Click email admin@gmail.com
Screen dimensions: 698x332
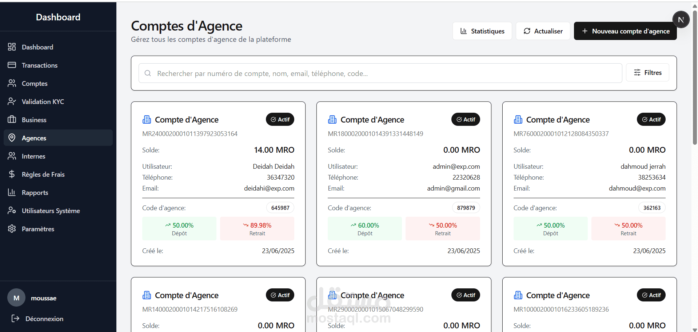coord(454,188)
